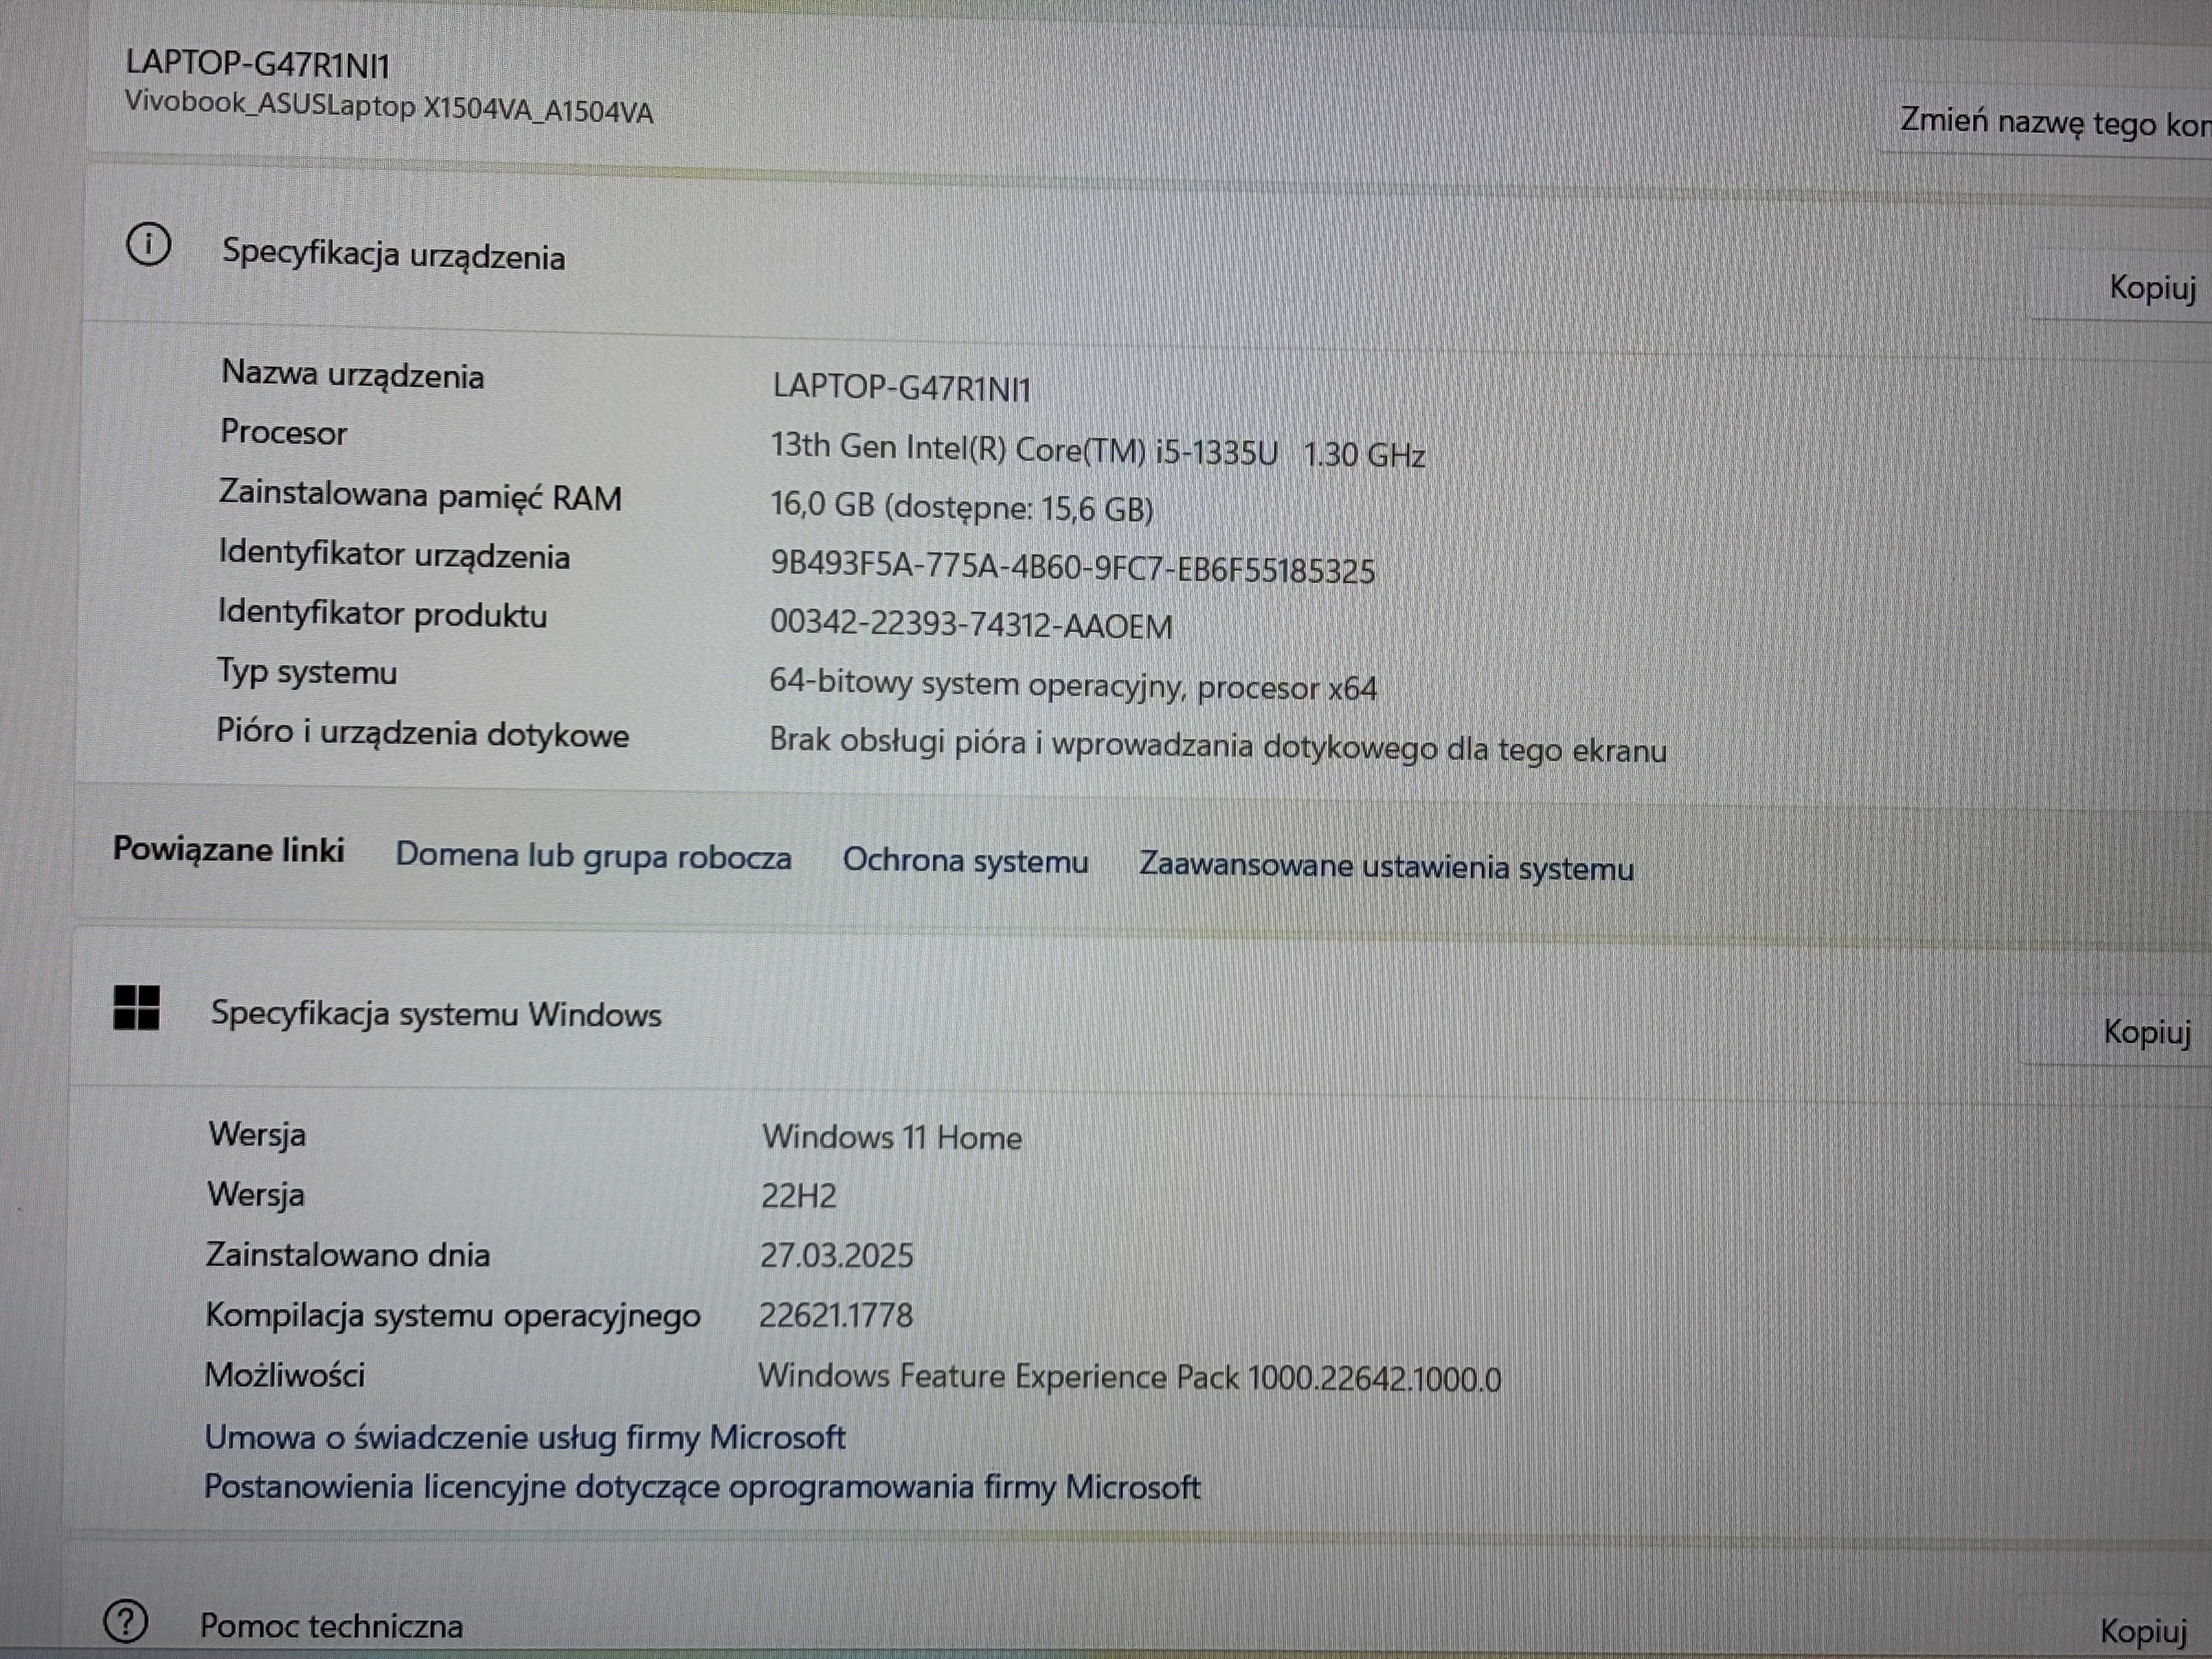
Task: Click the Pomoc techniczna question mark icon
Action: (126, 1622)
